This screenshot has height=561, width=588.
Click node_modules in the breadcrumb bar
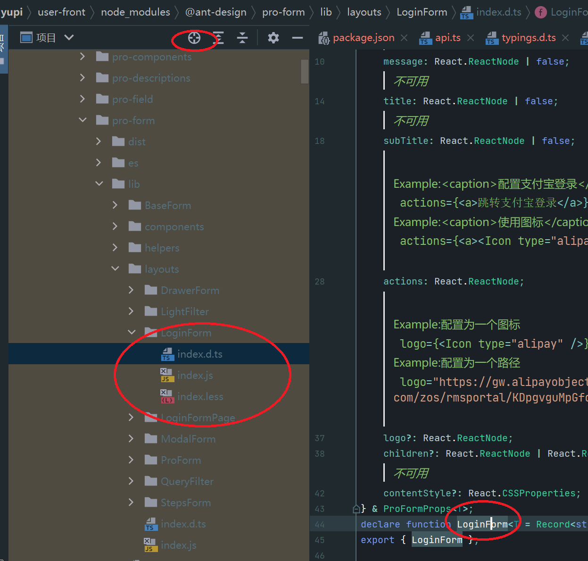pos(135,12)
